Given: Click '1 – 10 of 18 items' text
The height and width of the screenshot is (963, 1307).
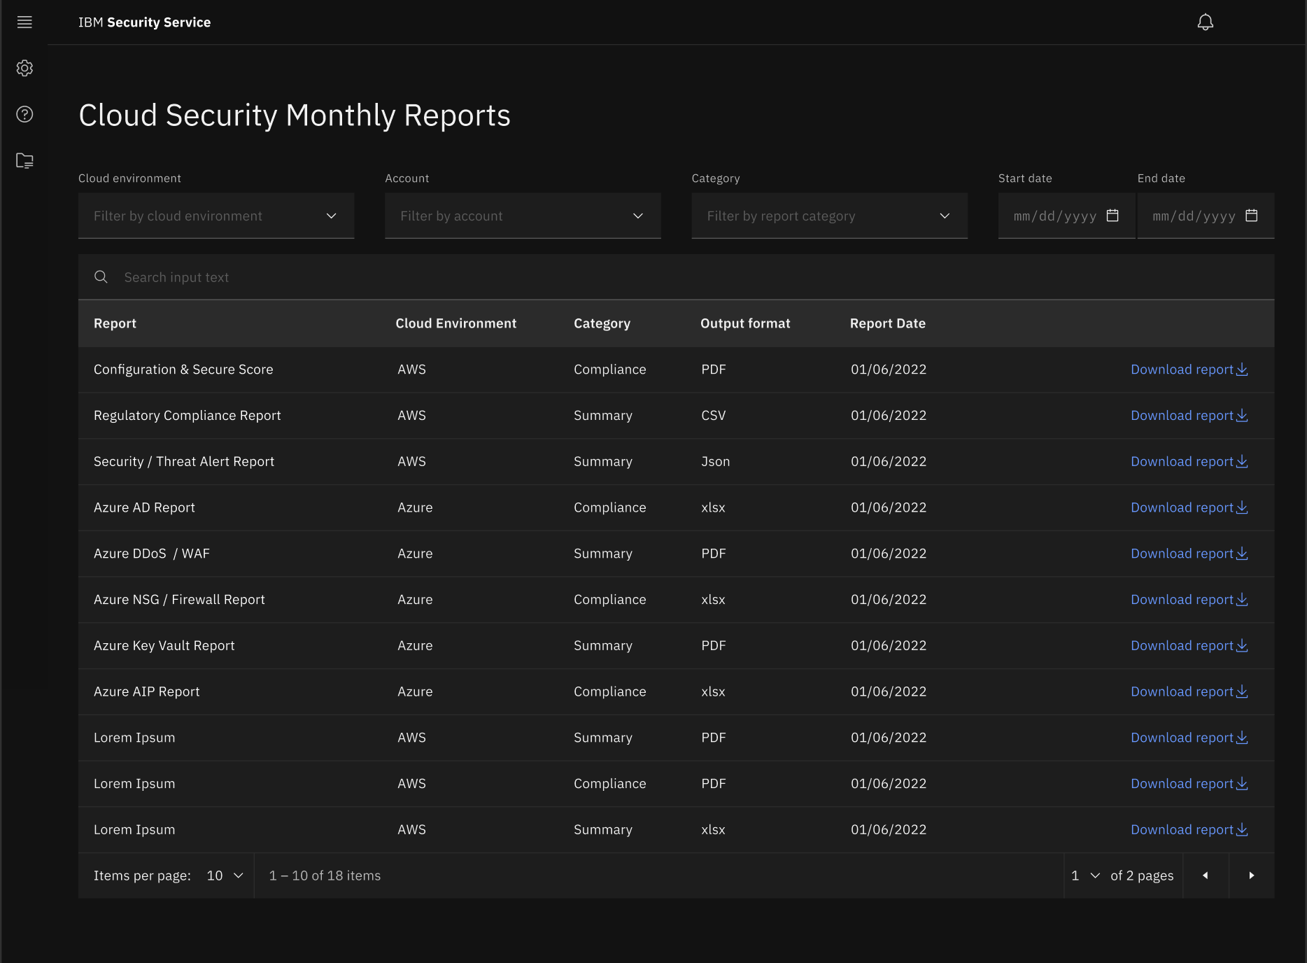Looking at the screenshot, I should tap(325, 876).
